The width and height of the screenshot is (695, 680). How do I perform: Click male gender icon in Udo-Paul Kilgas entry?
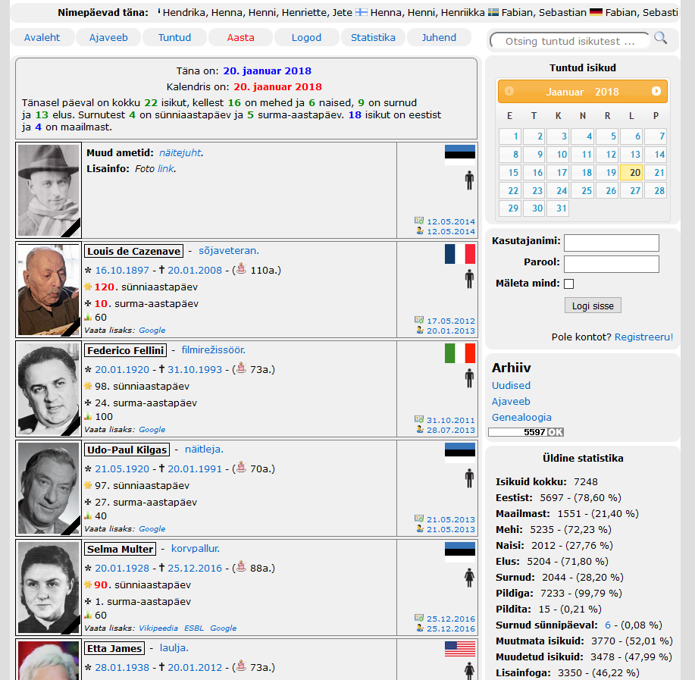(469, 478)
